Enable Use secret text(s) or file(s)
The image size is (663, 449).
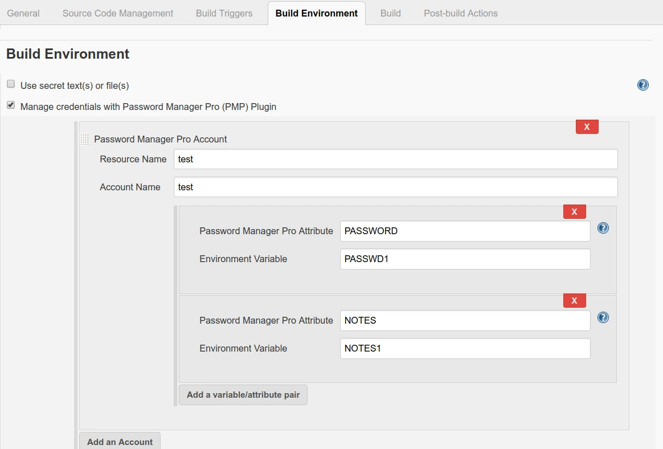10,83
